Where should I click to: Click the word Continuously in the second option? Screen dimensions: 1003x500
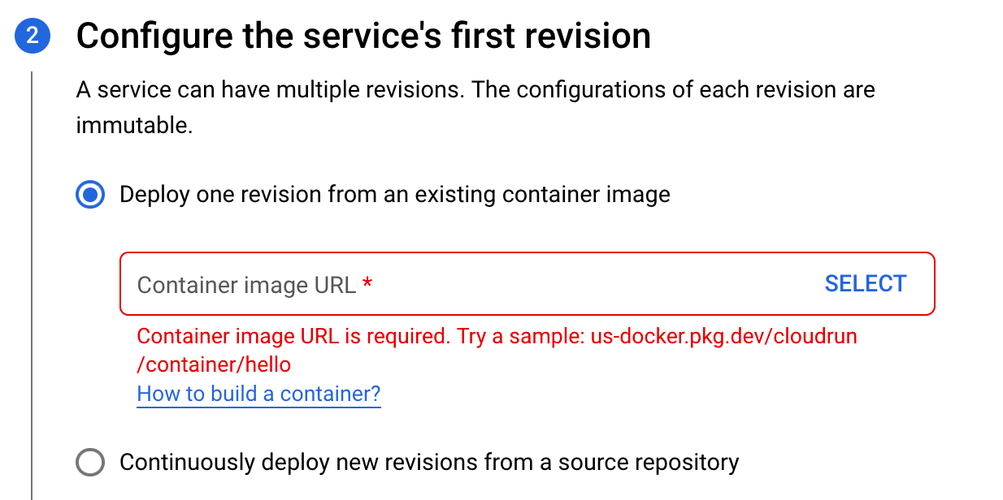point(187,463)
